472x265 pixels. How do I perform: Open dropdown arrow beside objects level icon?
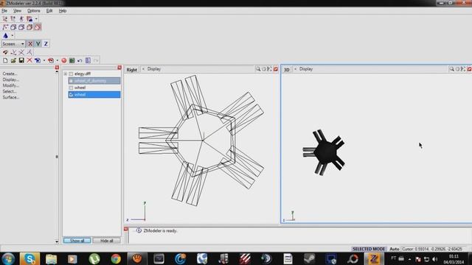click(x=36, y=18)
